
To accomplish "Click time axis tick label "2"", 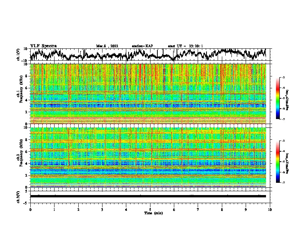I will (78, 210).
